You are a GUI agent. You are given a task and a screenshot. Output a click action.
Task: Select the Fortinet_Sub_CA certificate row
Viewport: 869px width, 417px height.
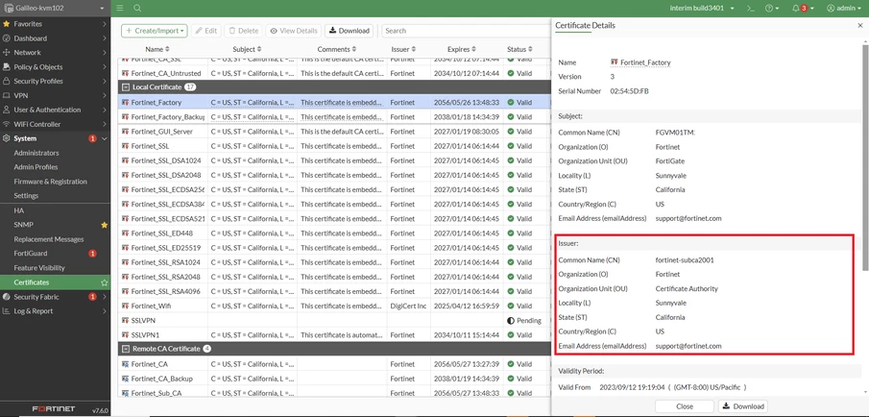(x=335, y=393)
